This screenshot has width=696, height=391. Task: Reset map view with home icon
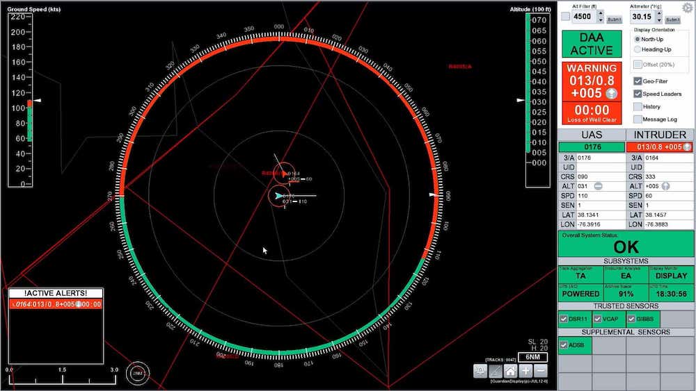point(510,371)
